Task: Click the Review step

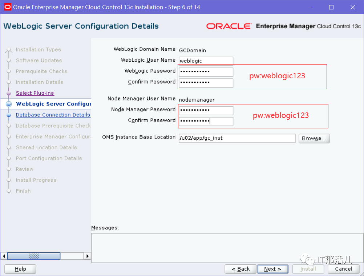Action: (25, 169)
